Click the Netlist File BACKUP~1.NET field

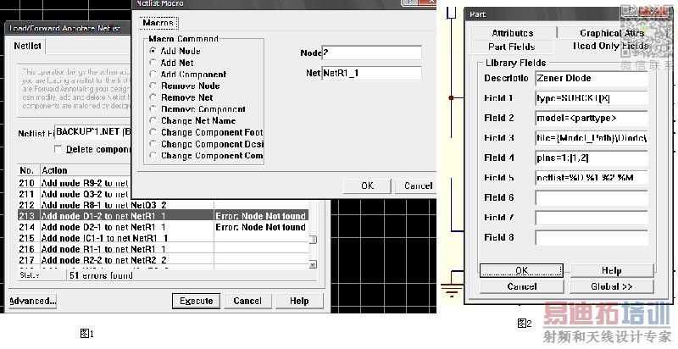click(93, 132)
